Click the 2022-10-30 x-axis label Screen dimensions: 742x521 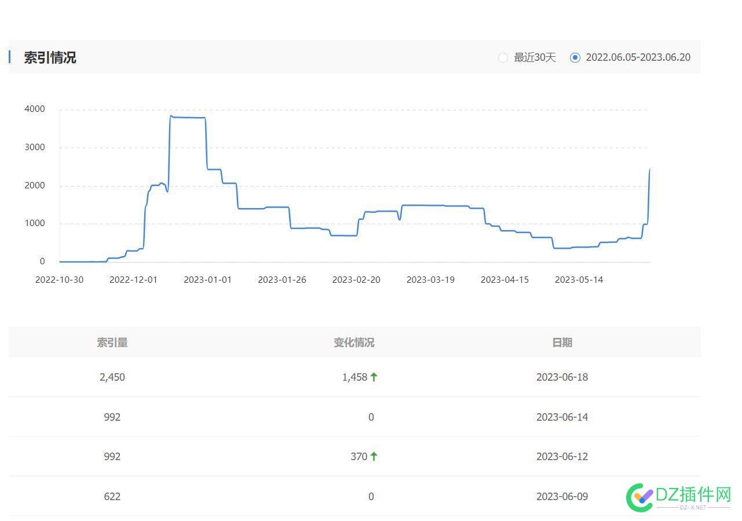[59, 280]
